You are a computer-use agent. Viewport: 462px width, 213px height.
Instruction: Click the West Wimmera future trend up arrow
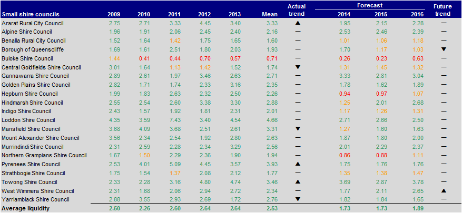[x=444, y=190]
